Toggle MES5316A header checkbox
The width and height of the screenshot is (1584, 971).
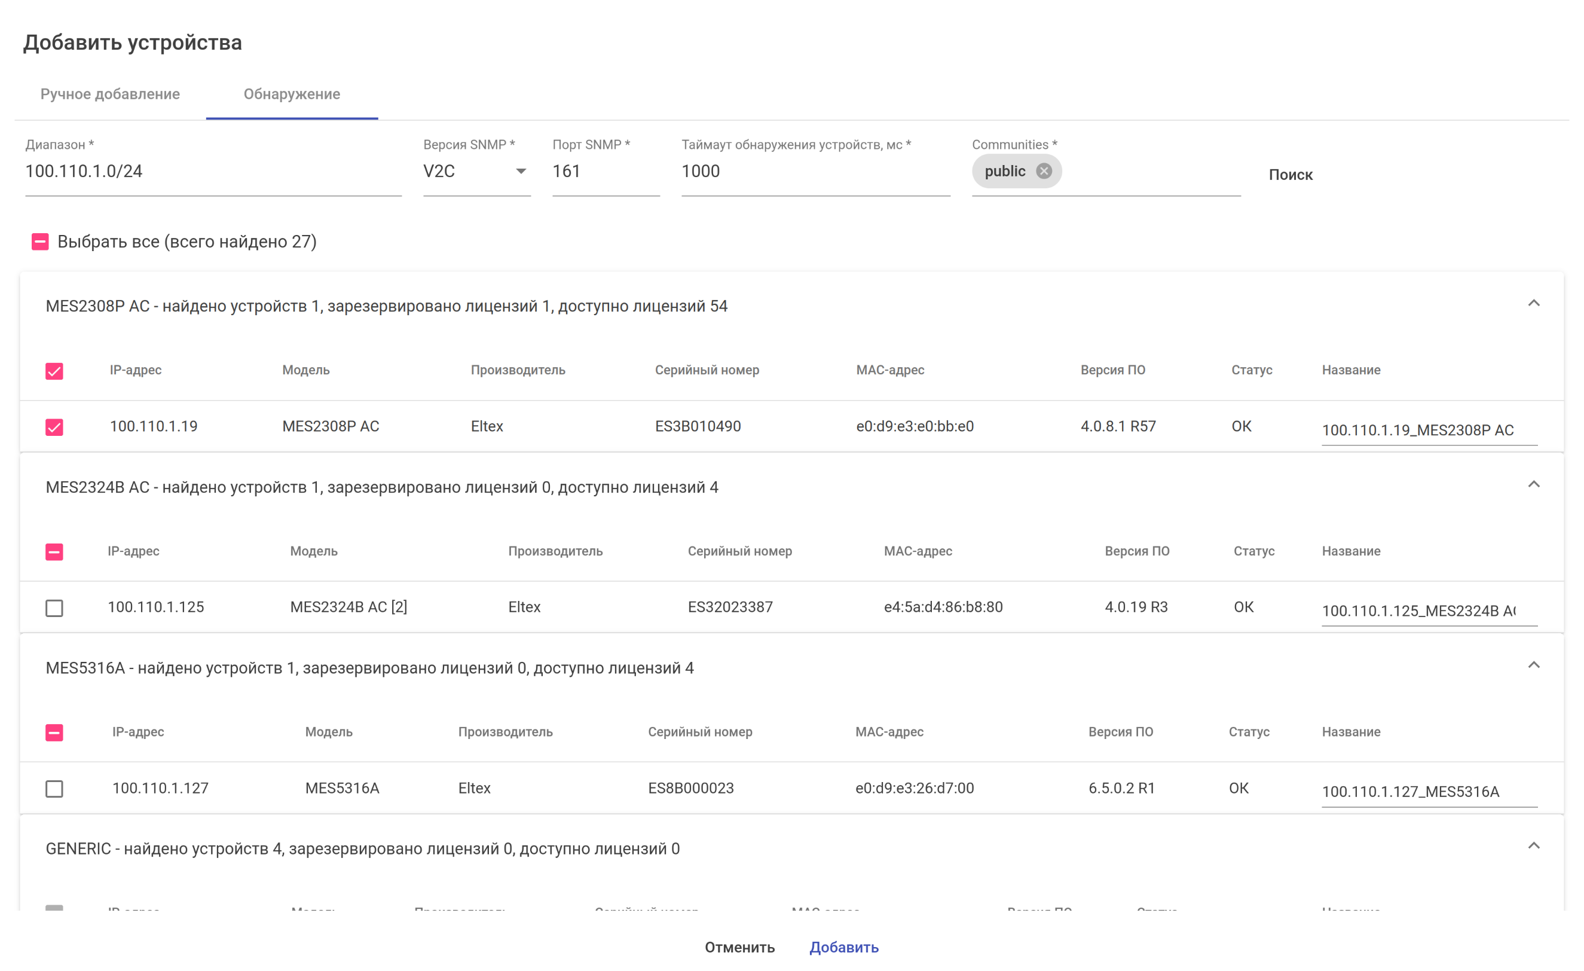click(x=54, y=732)
